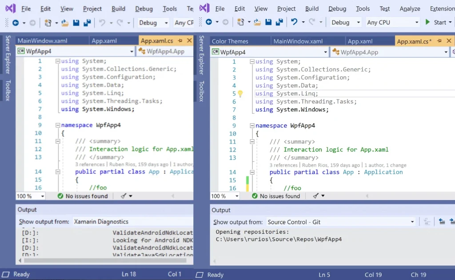Click the Save All icon in the right window toolbar

[x=280, y=22]
